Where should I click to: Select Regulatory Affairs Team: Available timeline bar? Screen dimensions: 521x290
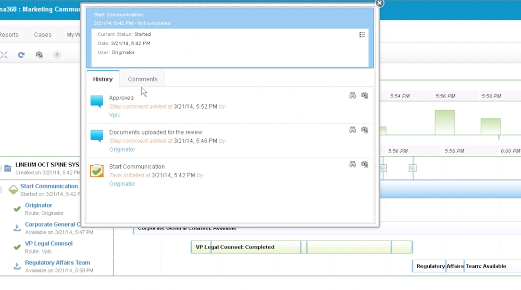tap(466, 266)
